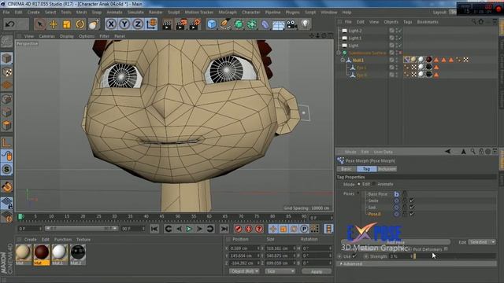Enable the Snap magnet icon

point(6,186)
